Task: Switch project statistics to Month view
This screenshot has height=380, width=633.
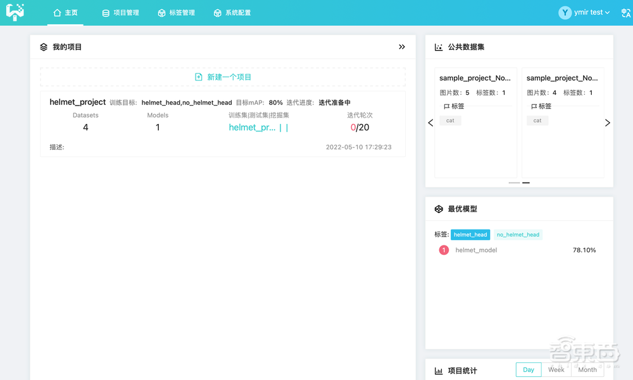Action: point(586,369)
